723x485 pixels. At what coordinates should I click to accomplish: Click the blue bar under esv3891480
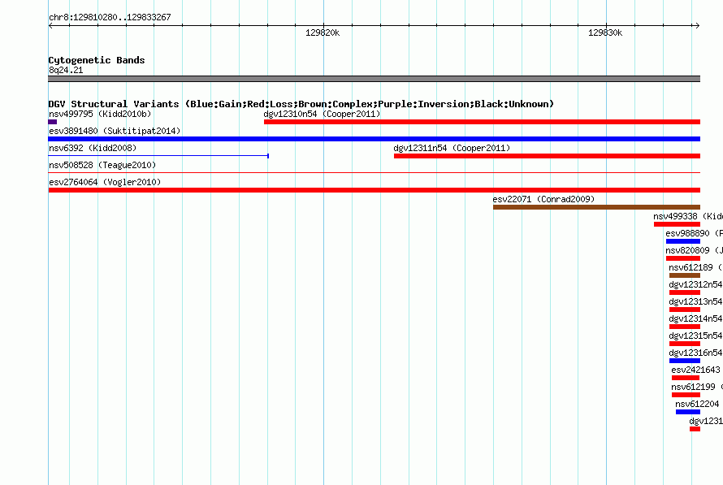point(374,139)
